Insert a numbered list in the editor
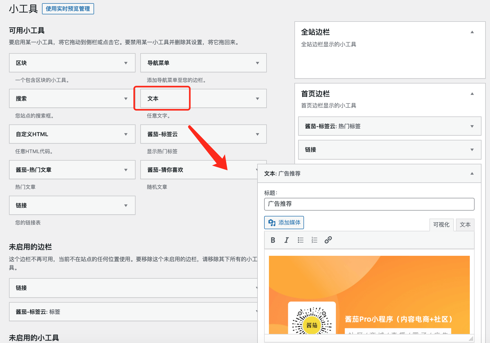This screenshot has width=490, height=343. [x=314, y=240]
